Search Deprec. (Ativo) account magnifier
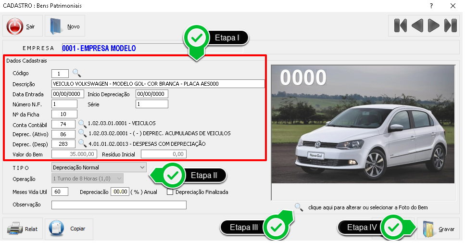Screen dimensions: 465x243 [x=82, y=133]
